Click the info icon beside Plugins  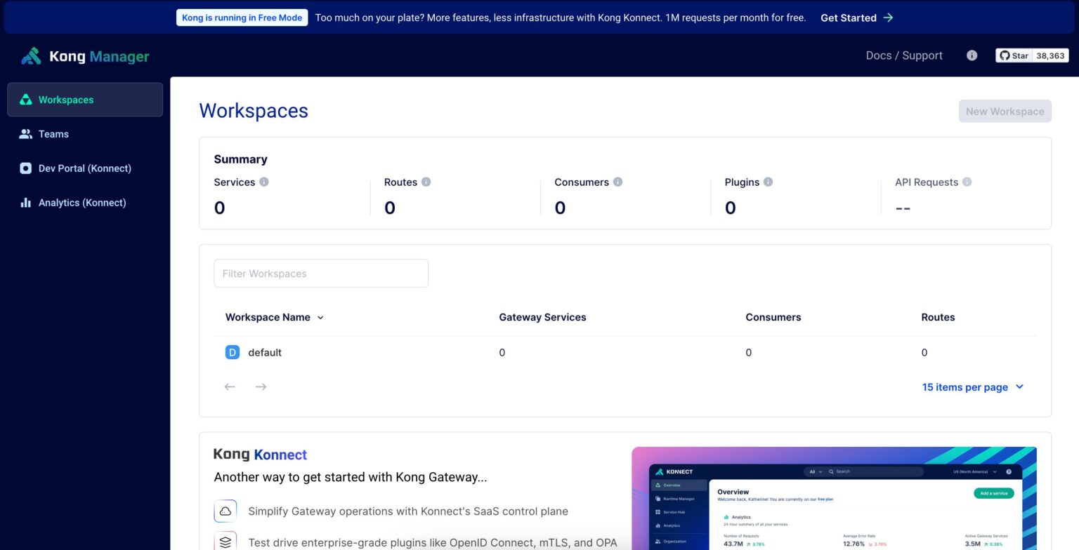(768, 182)
